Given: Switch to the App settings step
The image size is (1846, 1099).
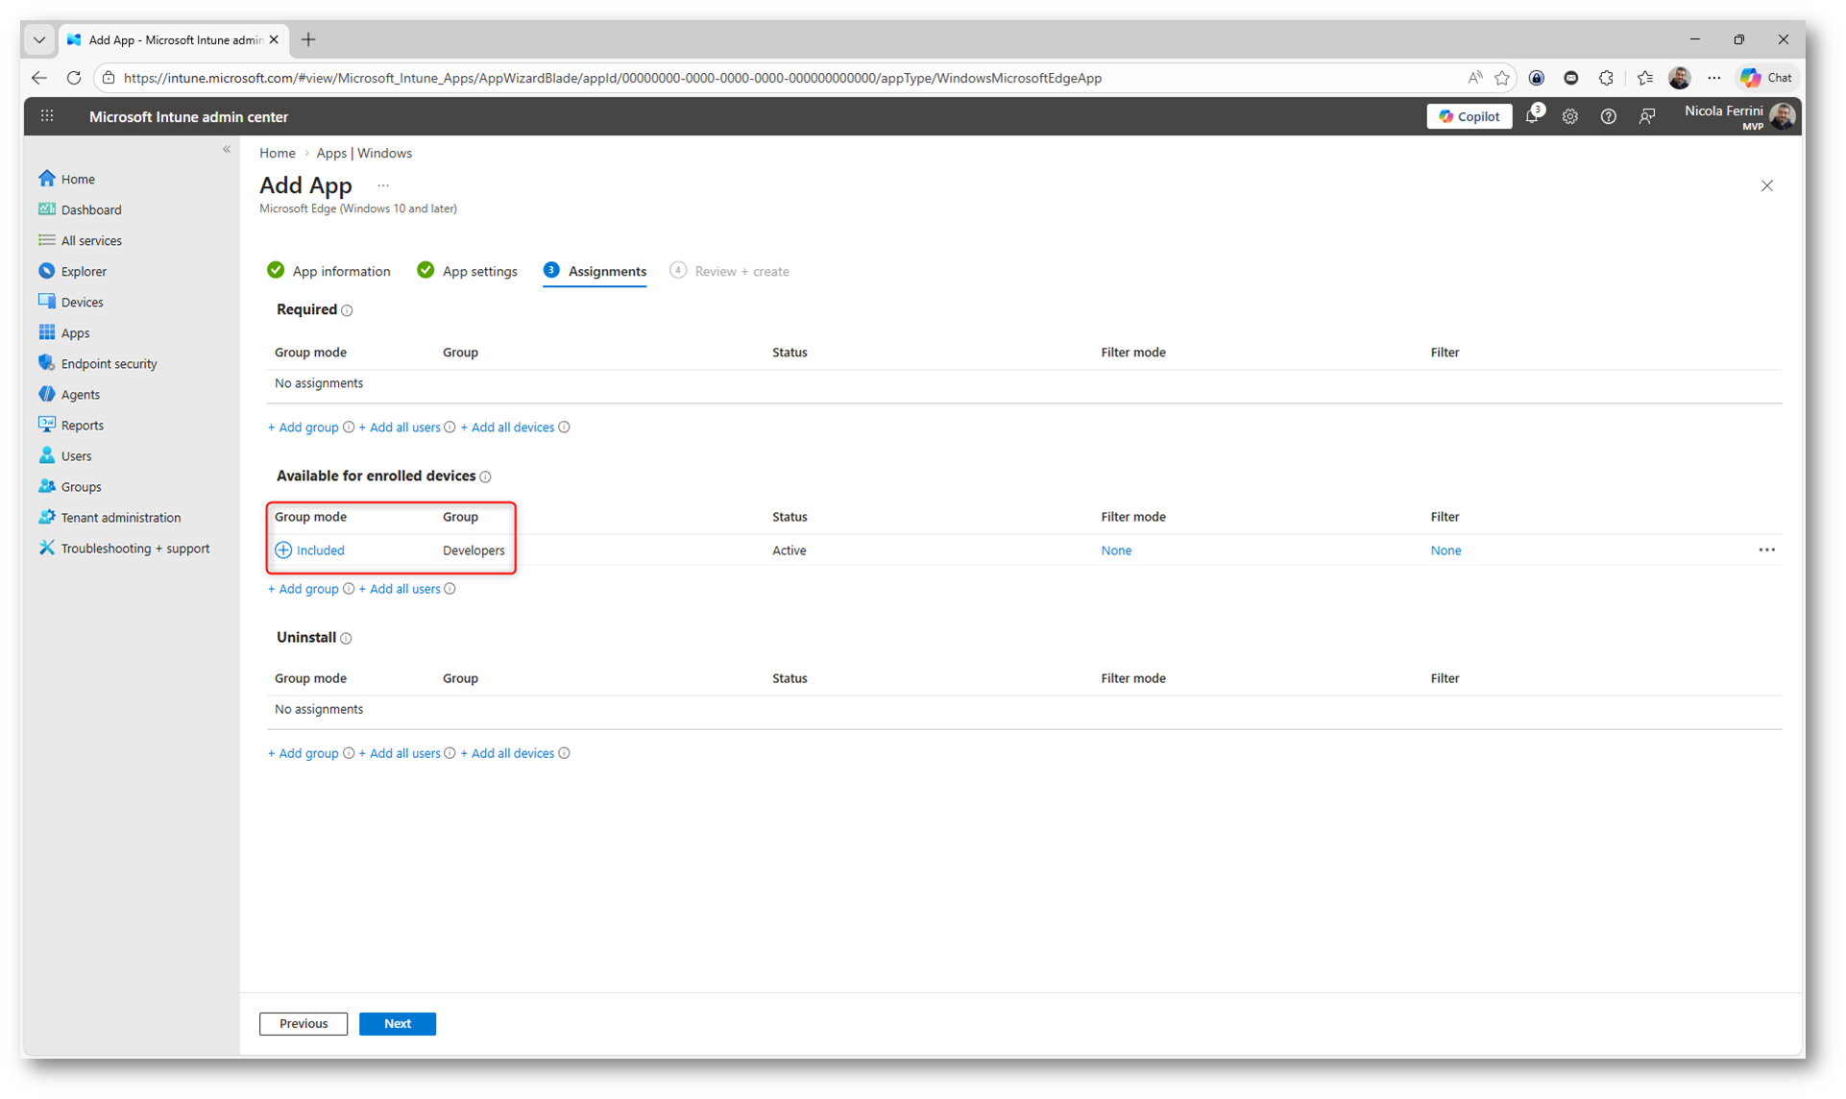Looking at the screenshot, I should [468, 271].
